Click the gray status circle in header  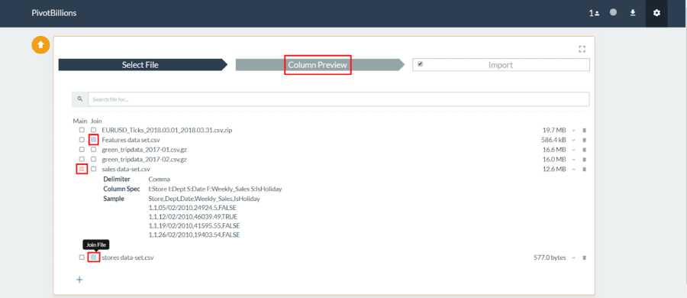614,13
